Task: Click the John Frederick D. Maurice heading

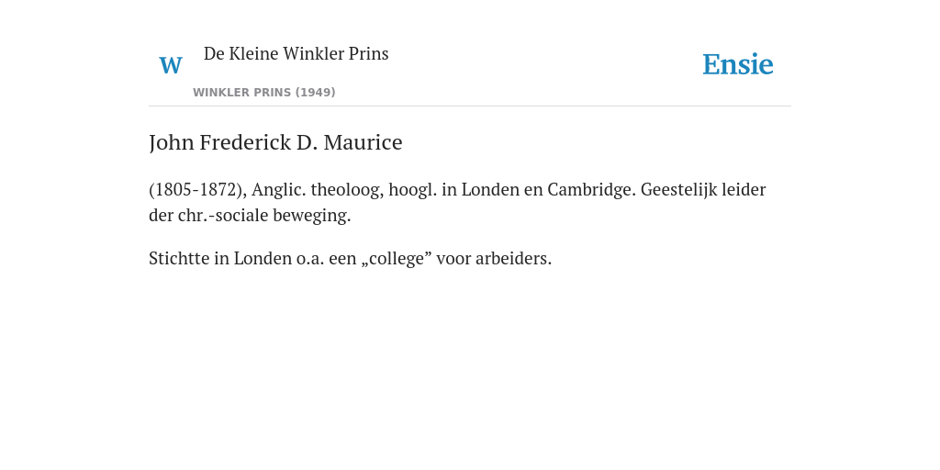Action: (x=275, y=142)
